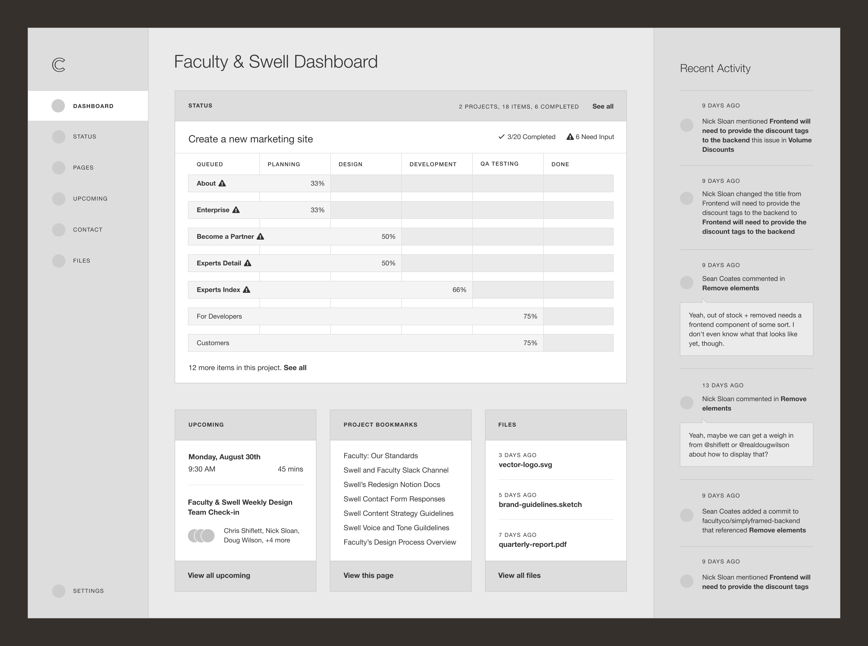Open the quarterly-report.pdf file

coord(532,544)
